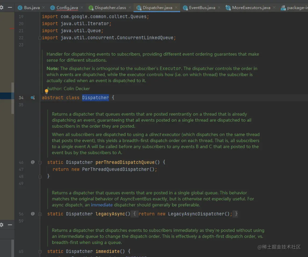
Task: Click fold end marker at line 48
Action: [x=40, y=176]
